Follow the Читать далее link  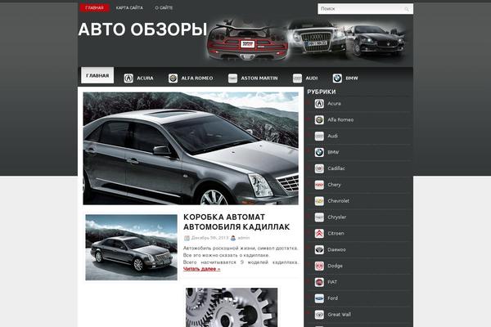[201, 269]
